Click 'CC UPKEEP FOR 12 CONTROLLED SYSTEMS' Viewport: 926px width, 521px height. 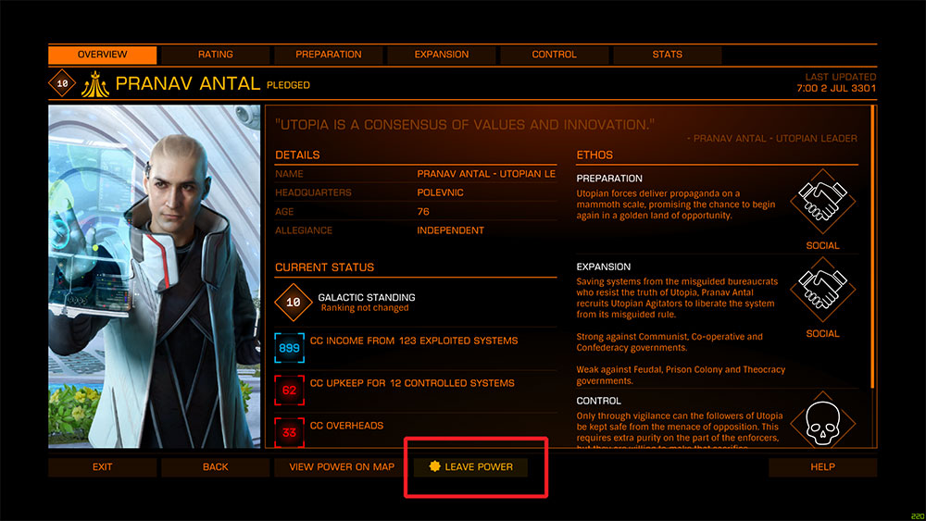(412, 383)
